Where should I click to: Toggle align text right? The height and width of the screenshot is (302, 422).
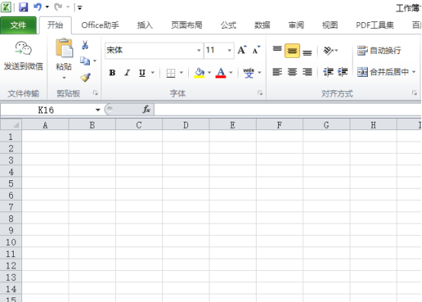pos(307,72)
